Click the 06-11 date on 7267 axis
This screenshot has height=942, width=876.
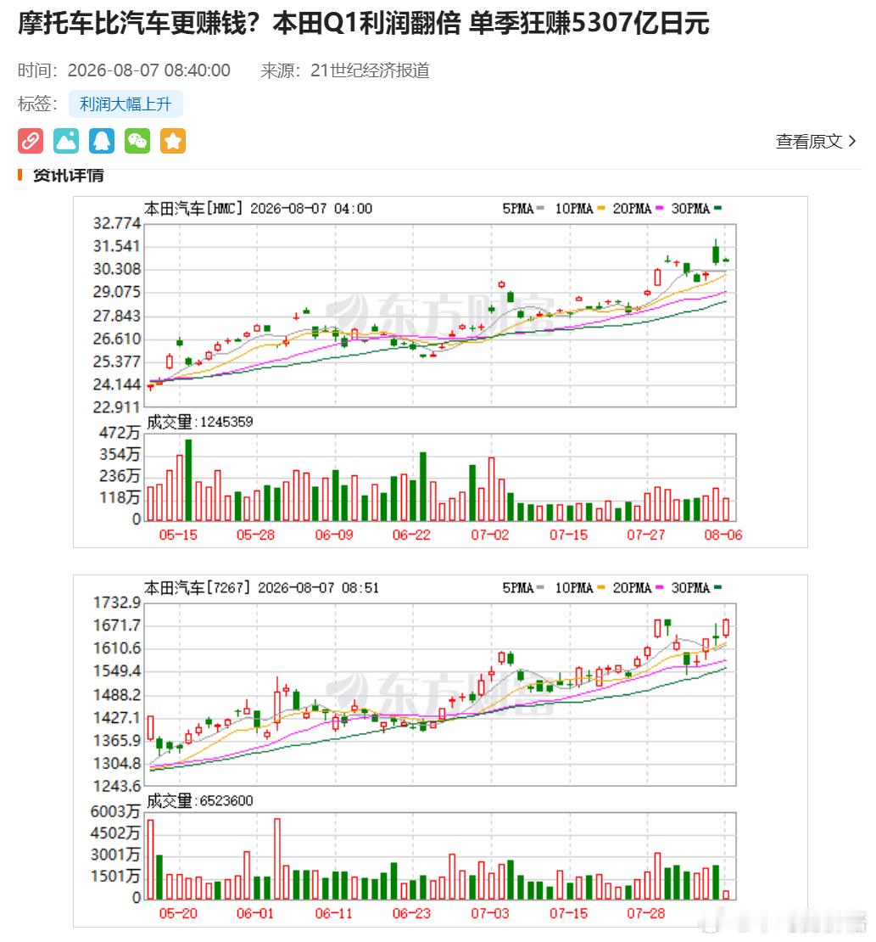(x=334, y=913)
